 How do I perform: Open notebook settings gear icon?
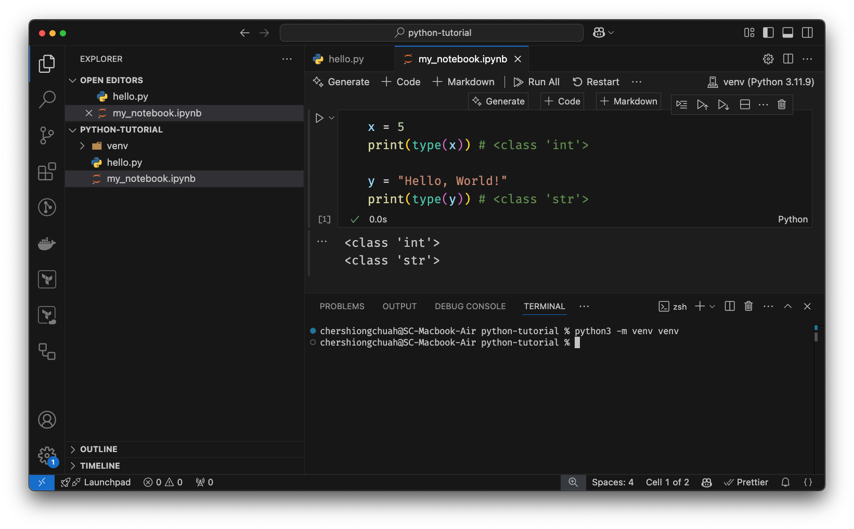768,59
